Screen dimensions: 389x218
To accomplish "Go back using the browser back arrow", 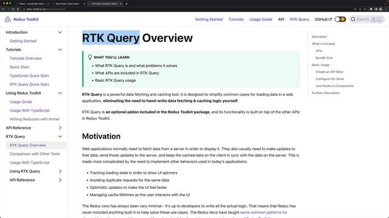I will coord(3,9).
